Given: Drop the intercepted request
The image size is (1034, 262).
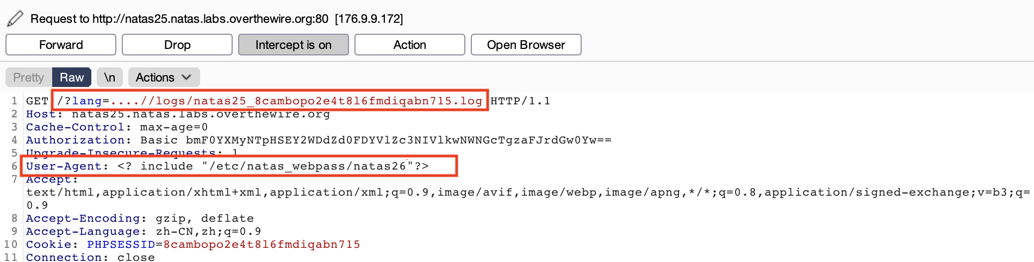Looking at the screenshot, I should tap(177, 45).
